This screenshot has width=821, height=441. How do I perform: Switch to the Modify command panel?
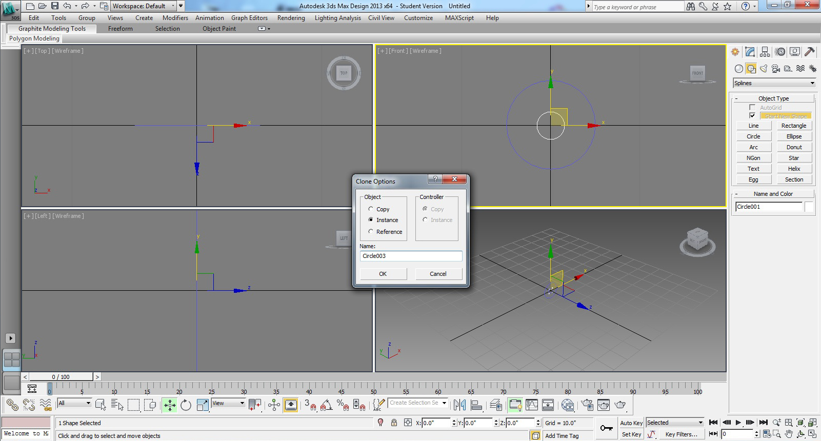tap(750, 52)
